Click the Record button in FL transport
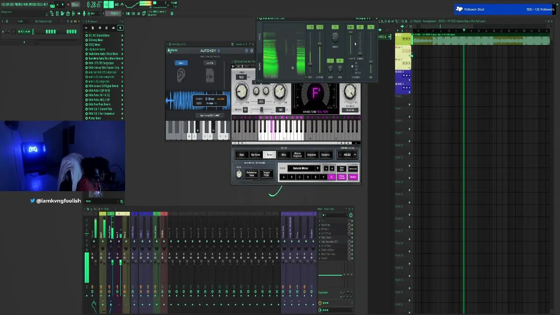This screenshot has width=560, height=315. tap(68, 4)
